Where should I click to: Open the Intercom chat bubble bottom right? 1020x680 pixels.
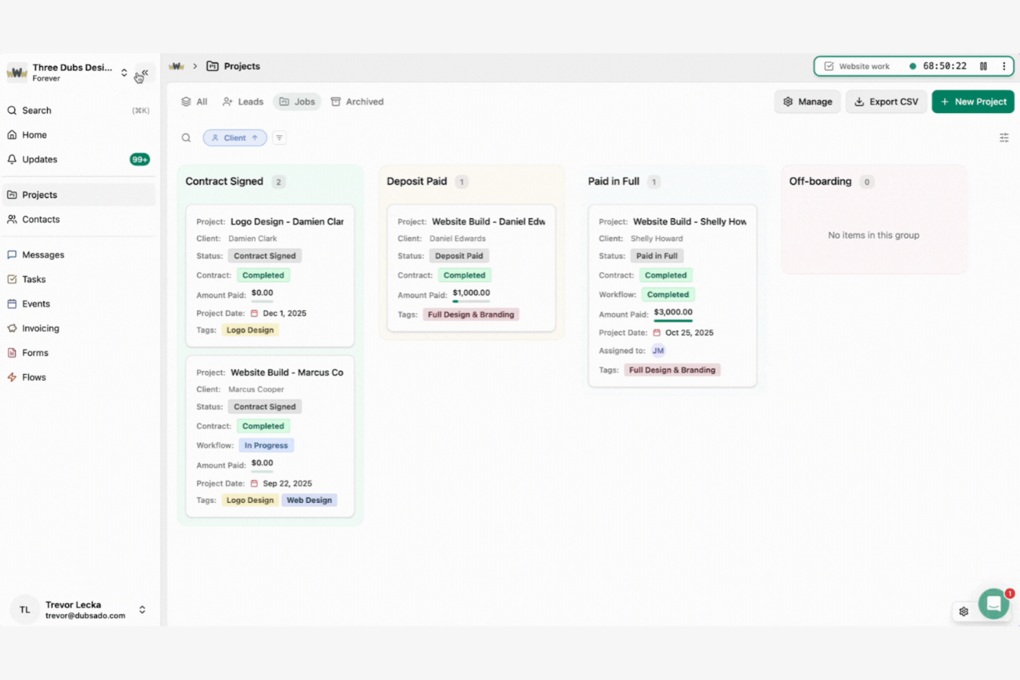(x=993, y=604)
